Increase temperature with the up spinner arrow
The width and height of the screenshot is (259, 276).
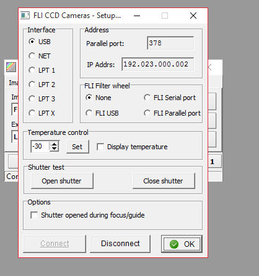tap(55, 144)
